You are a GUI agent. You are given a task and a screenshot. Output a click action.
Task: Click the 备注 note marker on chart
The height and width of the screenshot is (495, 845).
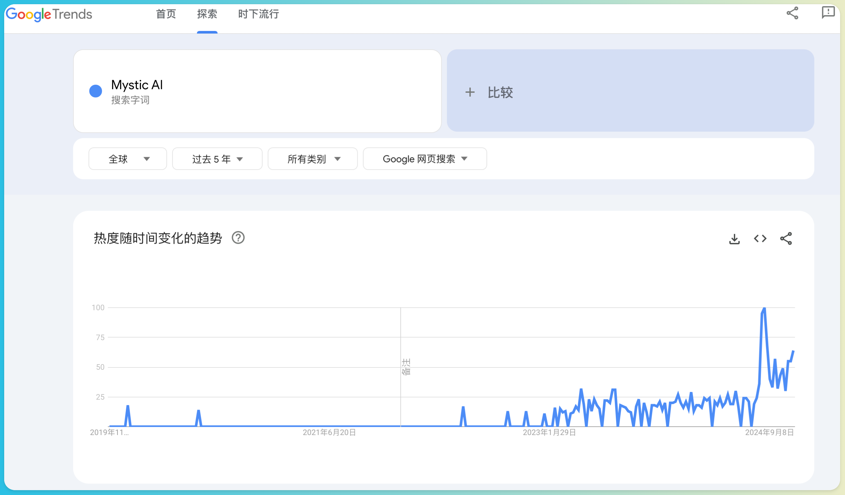[x=406, y=367]
